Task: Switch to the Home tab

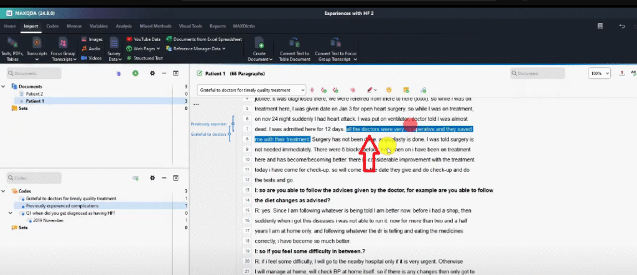Action: [10, 26]
